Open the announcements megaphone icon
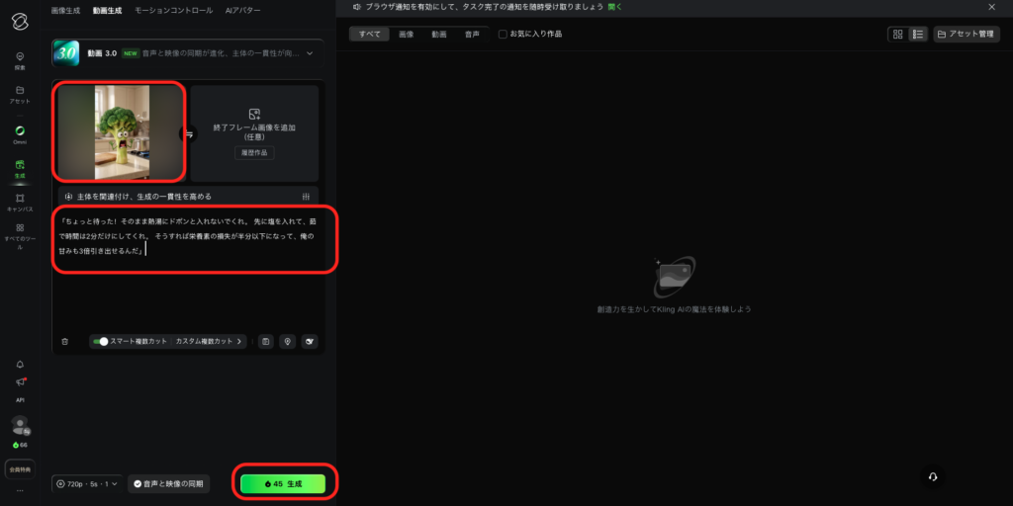This screenshot has width=1013, height=506. [x=20, y=381]
